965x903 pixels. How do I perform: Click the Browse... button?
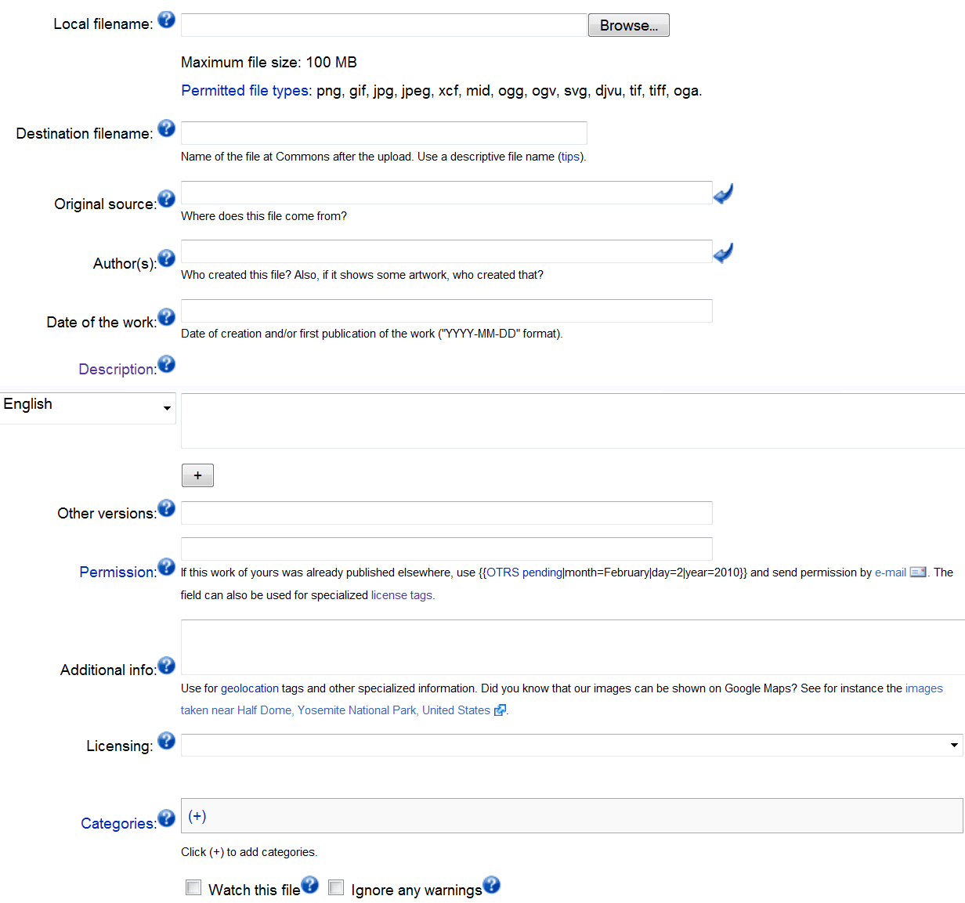(629, 25)
